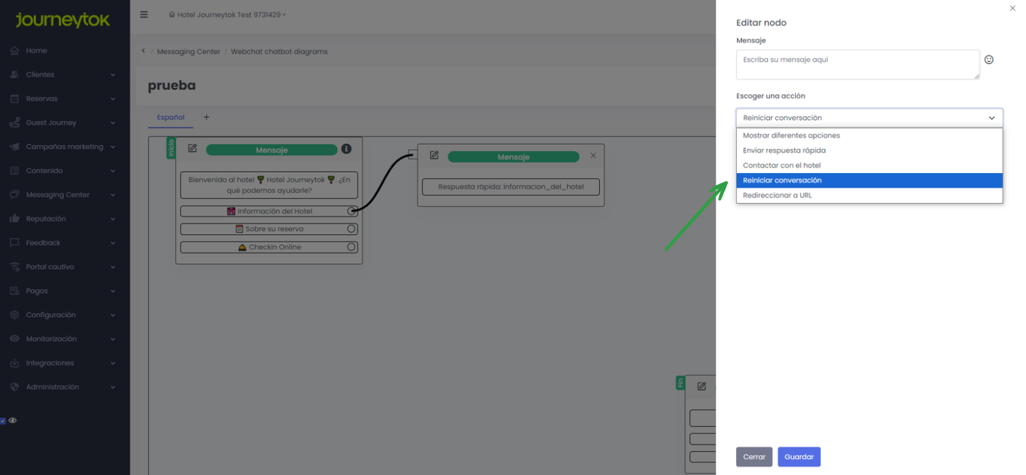Click connector circle of Sobre su reserva
Screen dimensions: 1026x475
[x=351, y=229]
